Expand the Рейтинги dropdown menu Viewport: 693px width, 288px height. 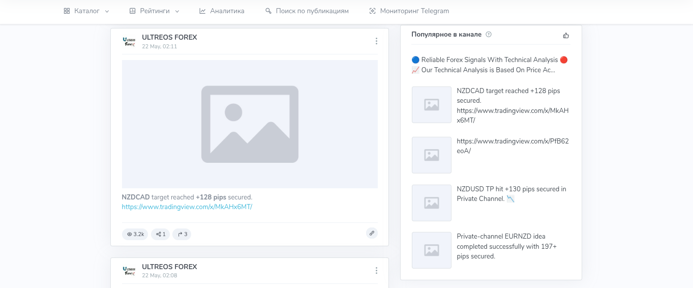click(x=154, y=11)
